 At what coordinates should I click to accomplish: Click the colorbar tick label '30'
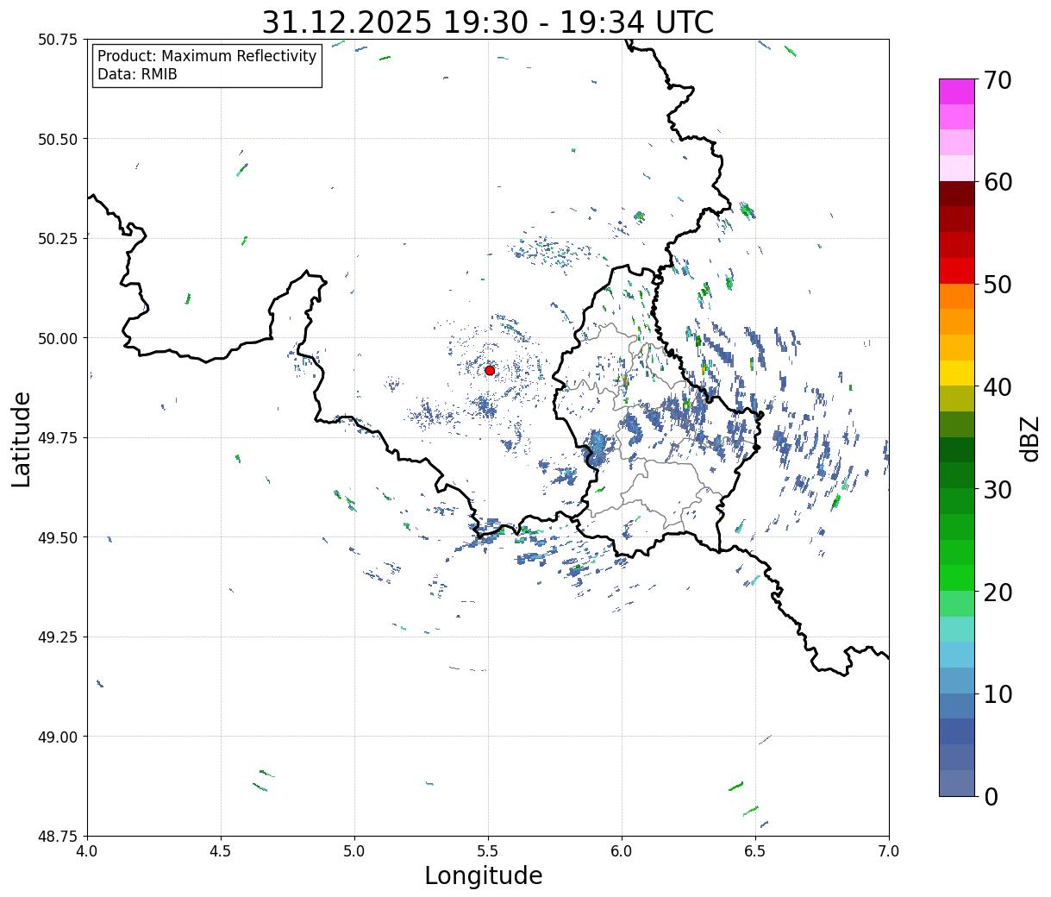point(998,490)
